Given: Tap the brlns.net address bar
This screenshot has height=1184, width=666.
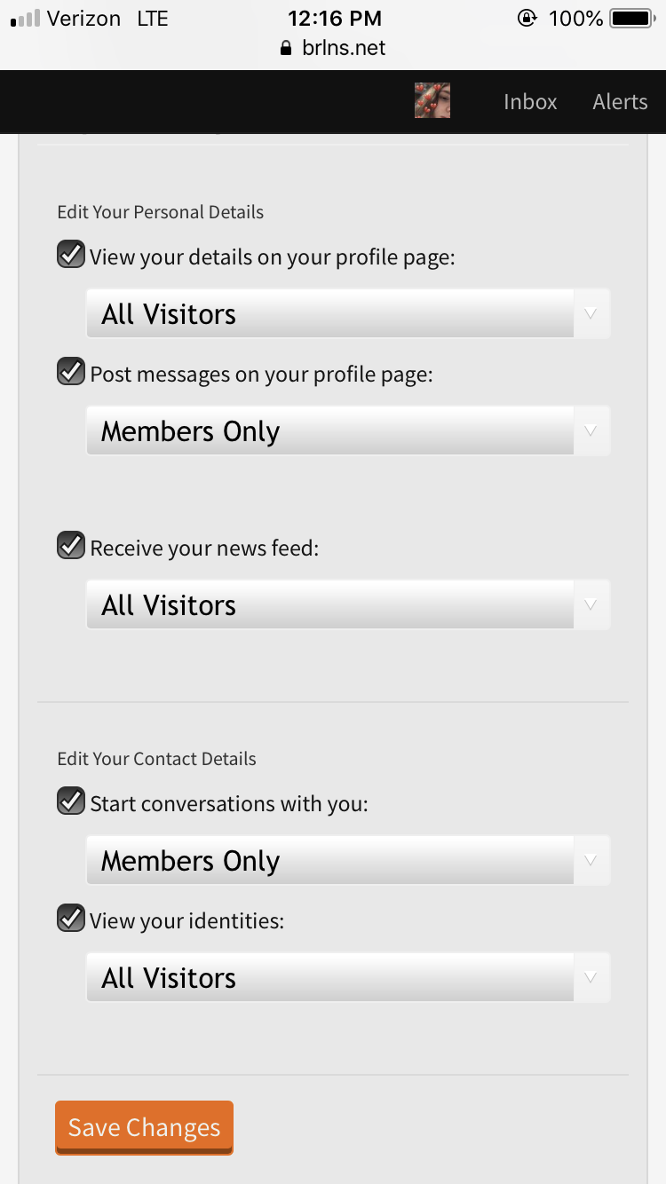Looking at the screenshot, I should (x=333, y=48).
